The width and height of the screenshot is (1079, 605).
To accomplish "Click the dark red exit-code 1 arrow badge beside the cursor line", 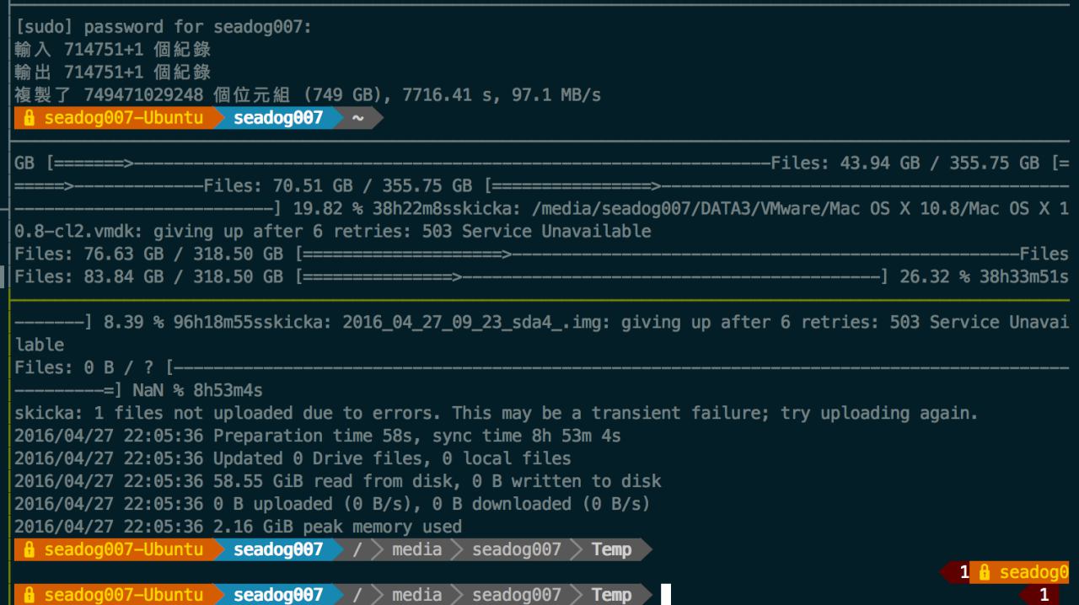I will [x=1044, y=595].
